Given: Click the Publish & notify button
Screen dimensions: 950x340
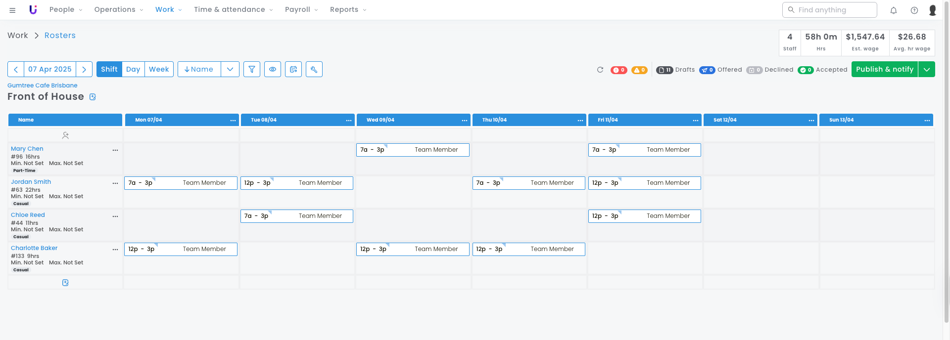Looking at the screenshot, I should tap(885, 69).
